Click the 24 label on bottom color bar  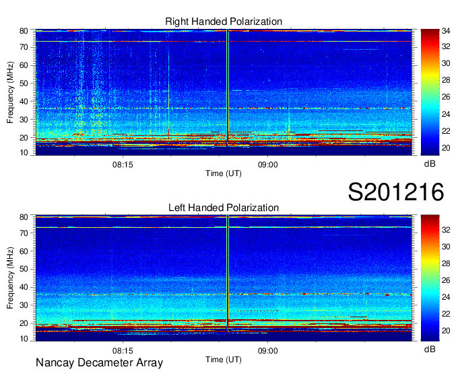446,297
